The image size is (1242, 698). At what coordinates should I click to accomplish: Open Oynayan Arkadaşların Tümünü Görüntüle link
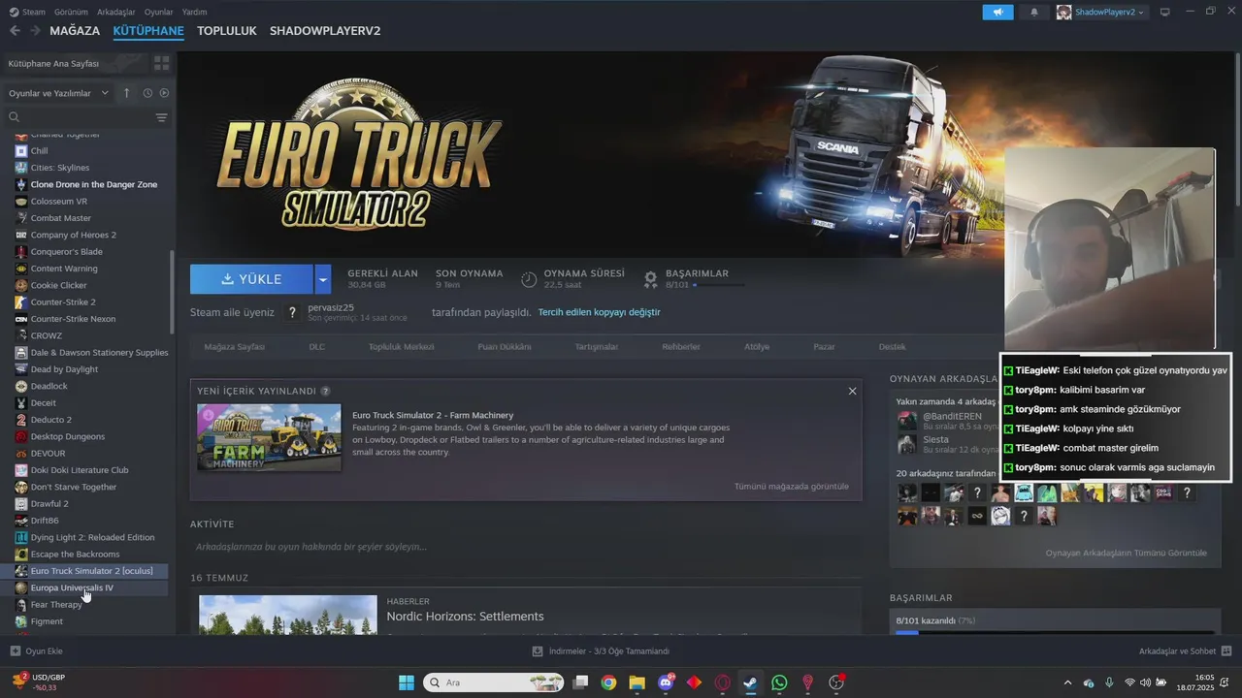click(x=1126, y=553)
